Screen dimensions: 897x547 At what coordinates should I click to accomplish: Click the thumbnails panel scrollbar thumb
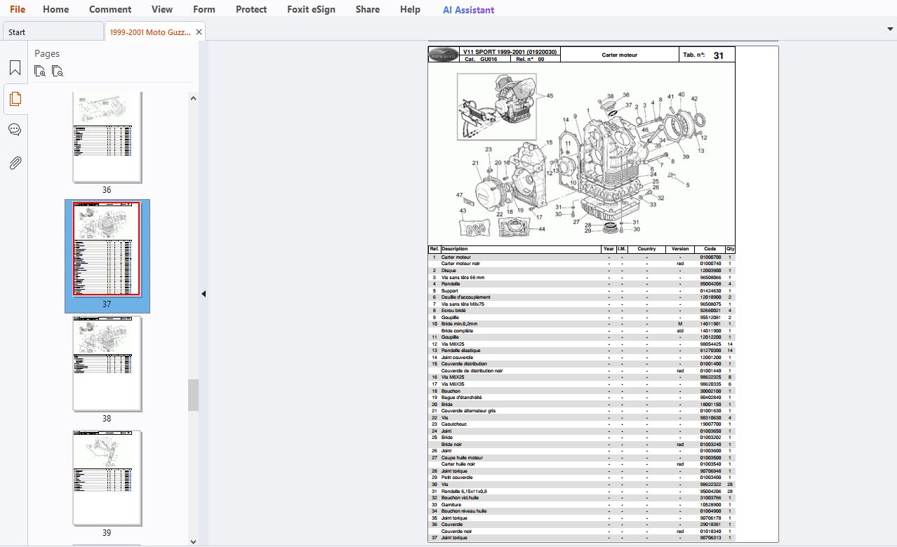pos(193,395)
